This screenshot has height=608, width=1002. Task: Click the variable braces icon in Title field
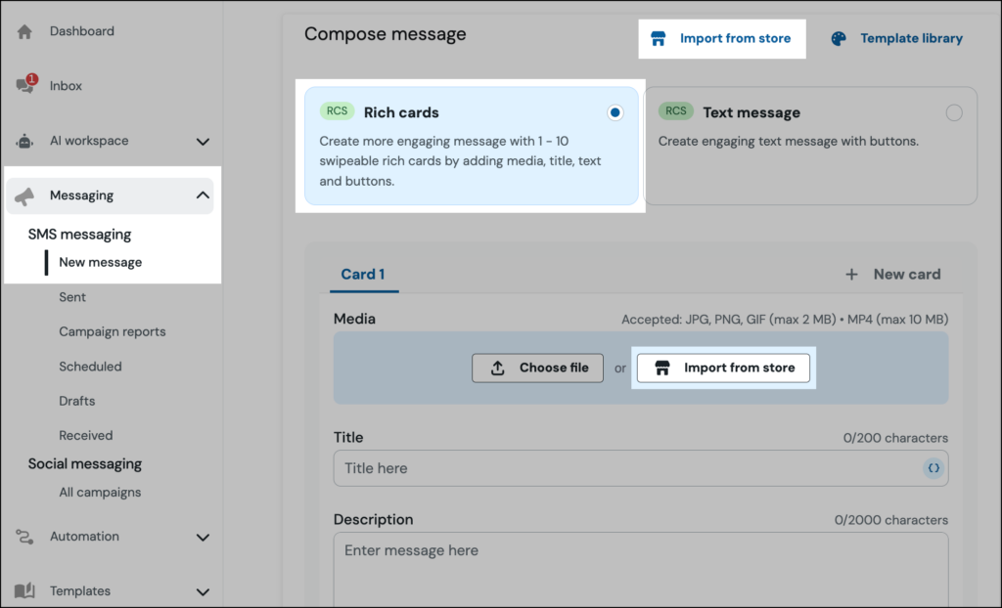tap(934, 468)
